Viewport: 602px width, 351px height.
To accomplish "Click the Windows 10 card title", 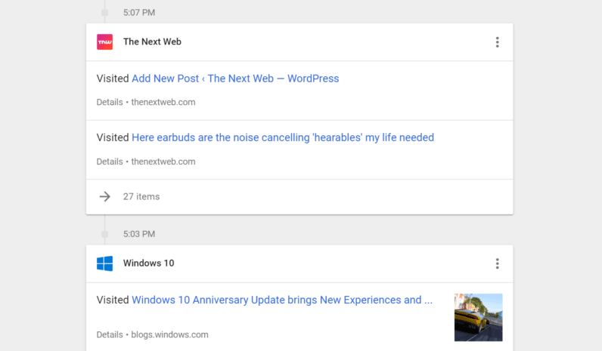I will [x=148, y=263].
